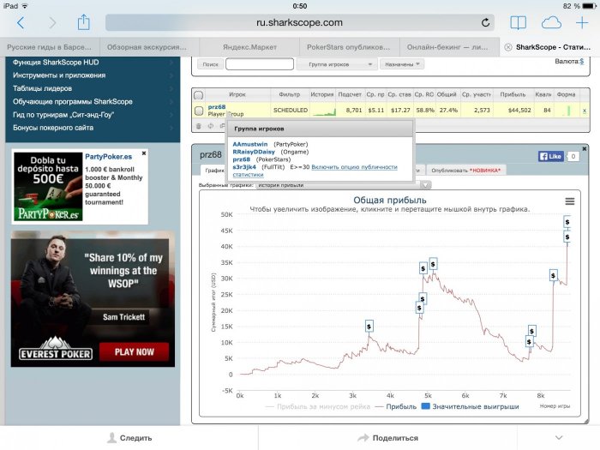The width and height of the screenshot is (600, 450).
Task: Click the Facebook Like button
Action: pos(550,156)
